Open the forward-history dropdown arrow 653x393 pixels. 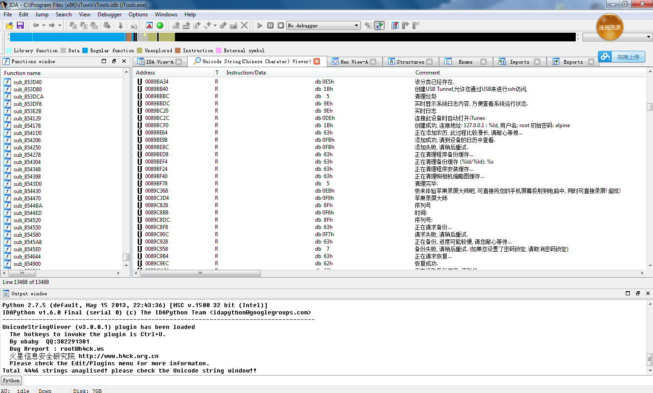(60, 25)
